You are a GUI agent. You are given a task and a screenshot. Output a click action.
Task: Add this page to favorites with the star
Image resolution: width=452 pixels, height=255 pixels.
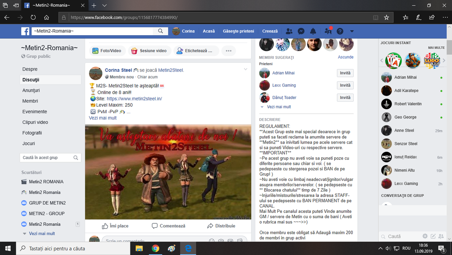pyautogui.click(x=386, y=17)
